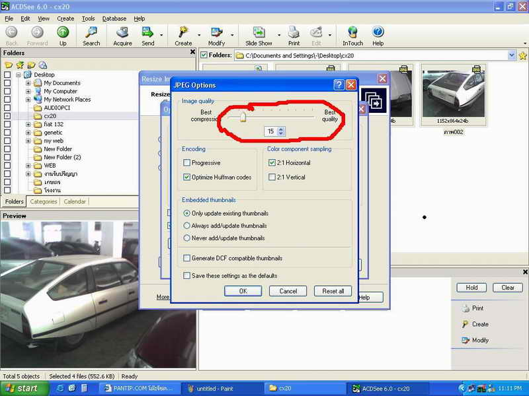The width and height of the screenshot is (529, 396).
Task: Click the Hold button
Action: tap(471, 288)
